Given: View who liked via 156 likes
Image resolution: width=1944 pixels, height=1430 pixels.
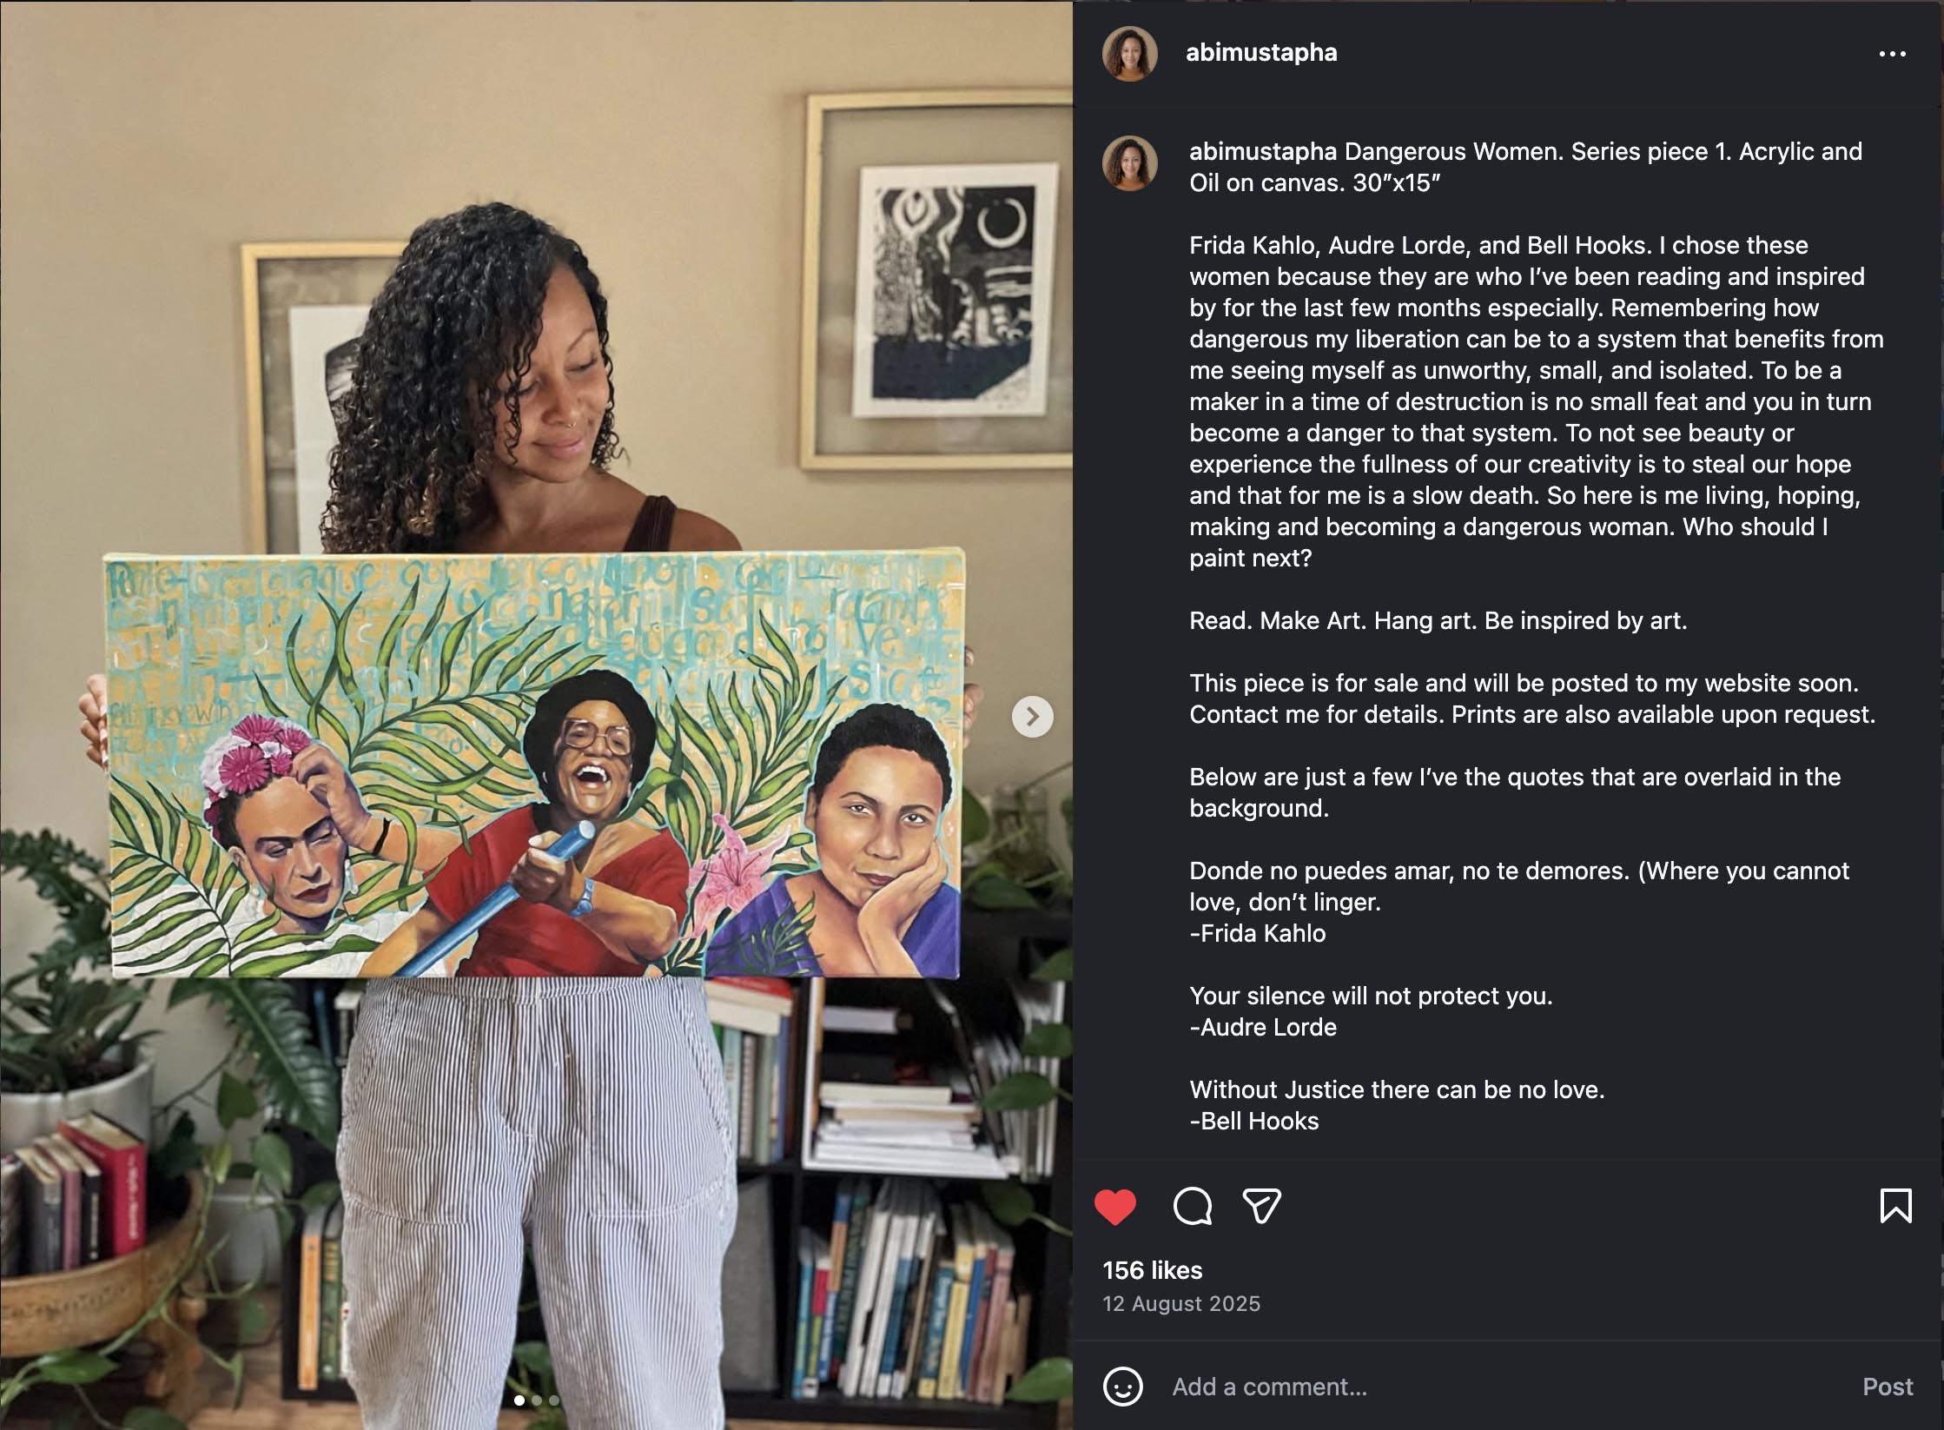Looking at the screenshot, I should click(1152, 1270).
